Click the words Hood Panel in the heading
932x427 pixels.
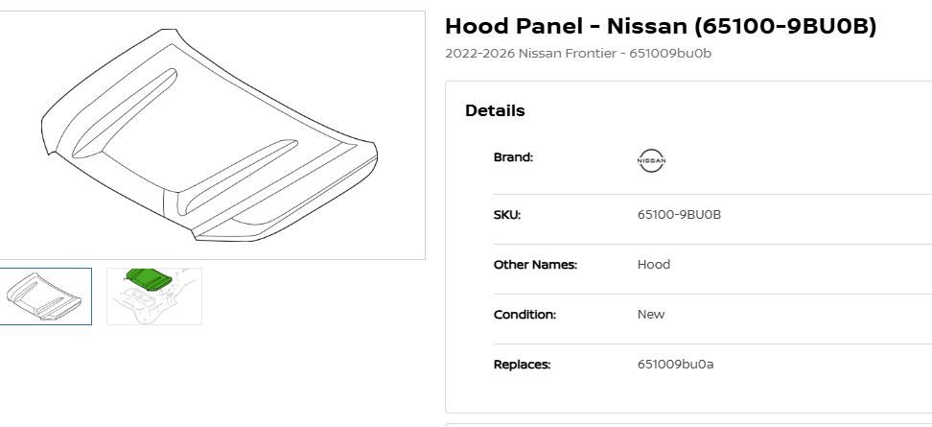[x=514, y=26]
